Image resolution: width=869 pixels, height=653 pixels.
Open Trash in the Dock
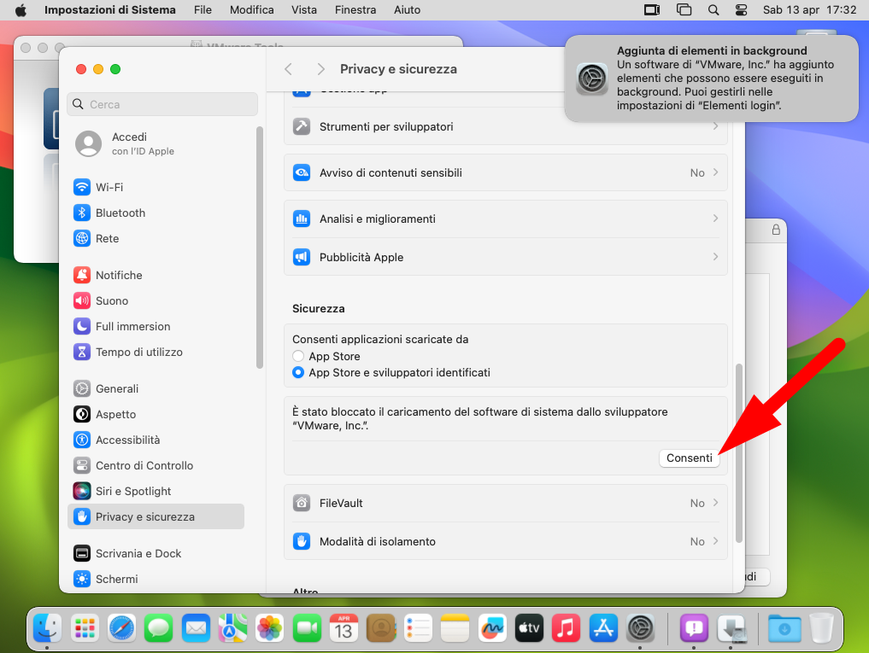821,628
